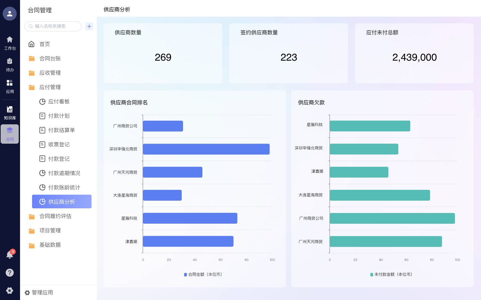Open the settings gear in left rail
481x300 pixels.
[x=10, y=290]
